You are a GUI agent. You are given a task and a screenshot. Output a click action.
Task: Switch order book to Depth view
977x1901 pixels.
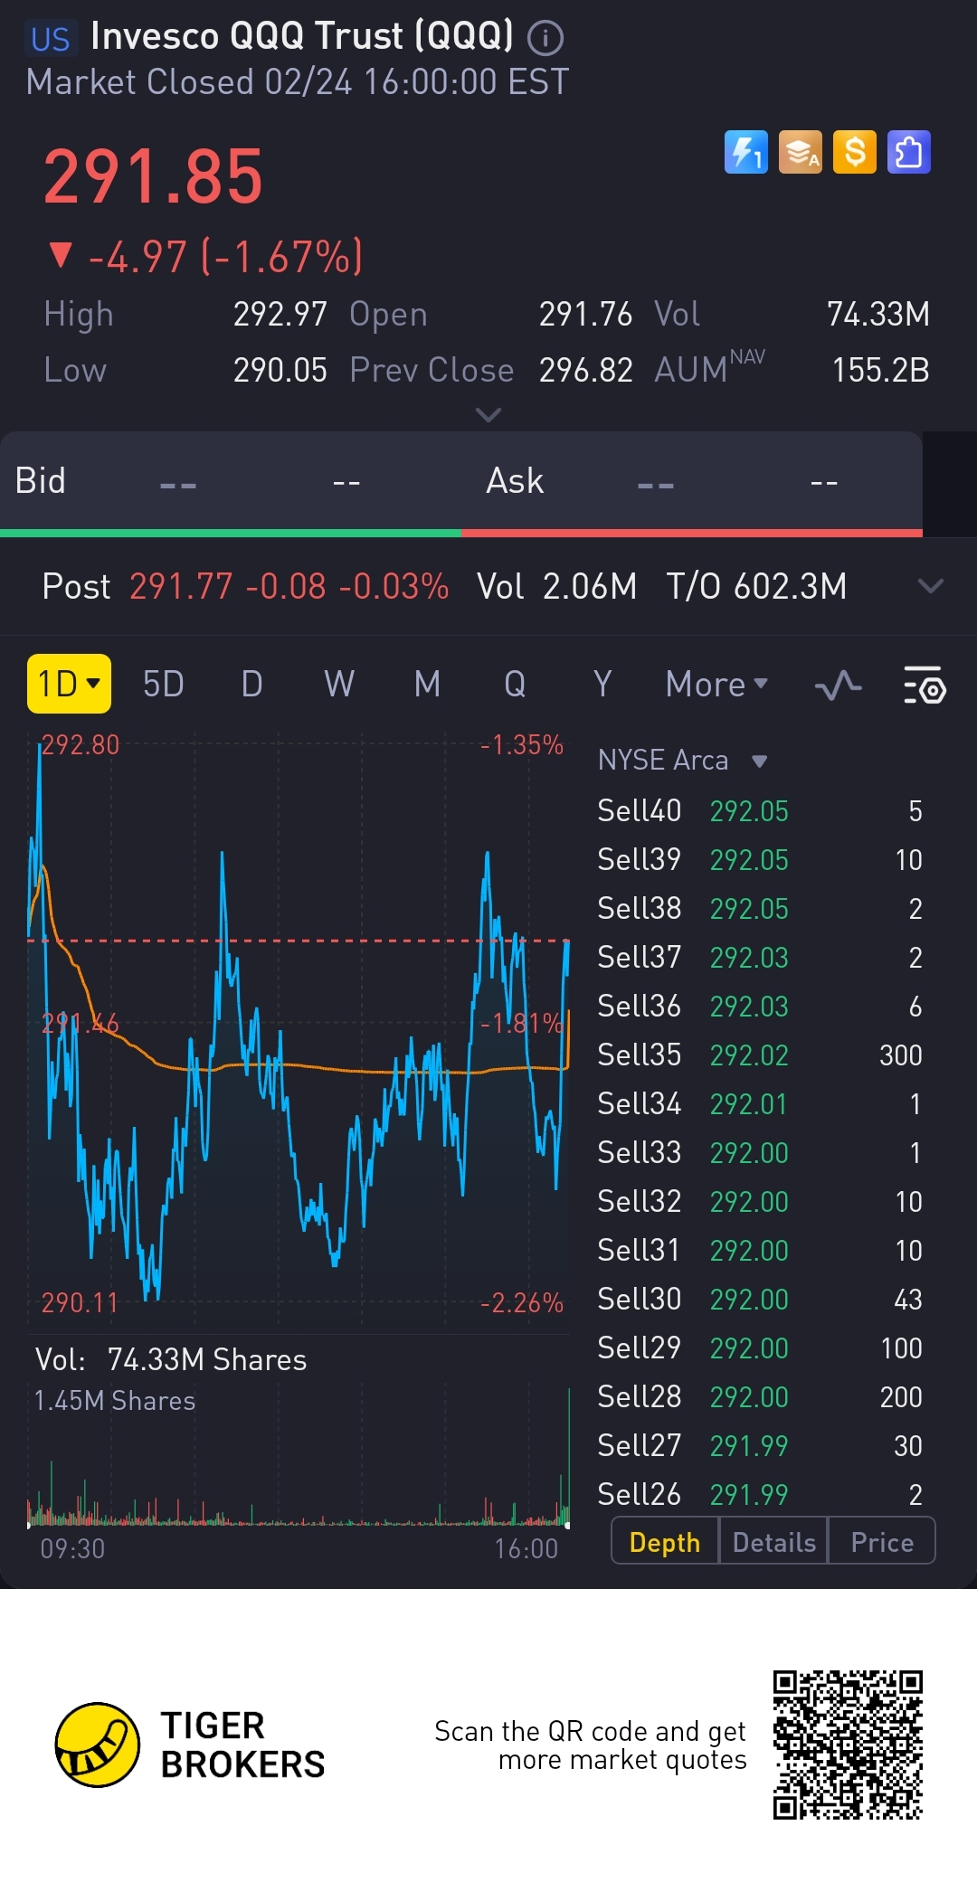(665, 1542)
